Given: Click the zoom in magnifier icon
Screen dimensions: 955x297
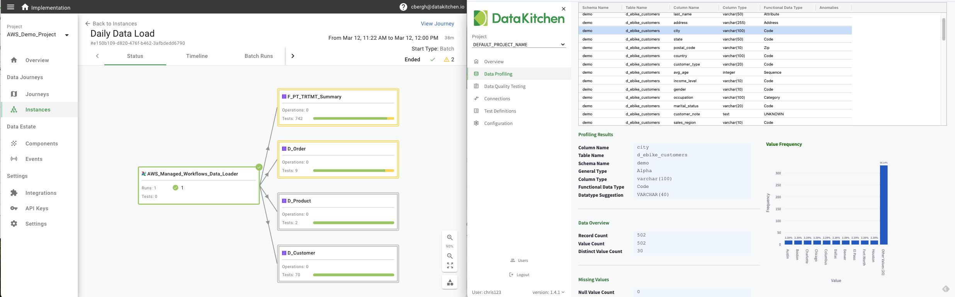Looking at the screenshot, I should (450, 238).
